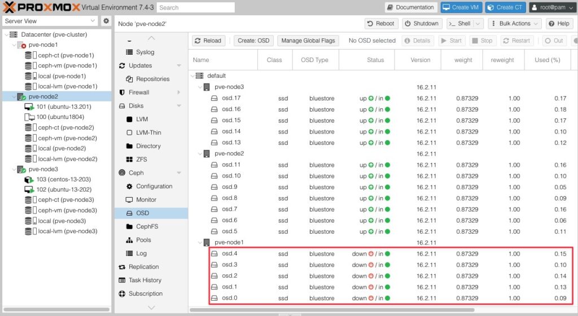This screenshot has width=578, height=316.
Task: Click the OSD grid horizontal scrollbar
Action: 332,310
